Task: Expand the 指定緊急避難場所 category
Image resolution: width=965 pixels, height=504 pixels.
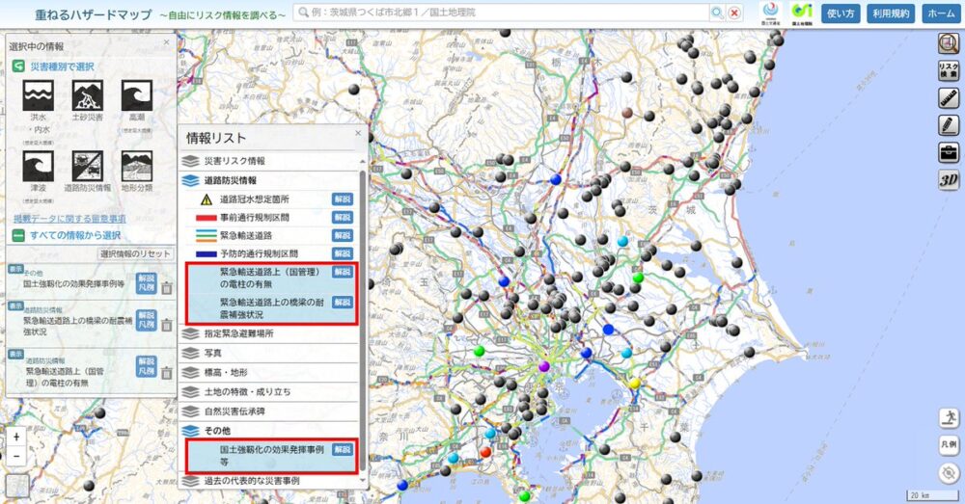Action: [x=238, y=332]
